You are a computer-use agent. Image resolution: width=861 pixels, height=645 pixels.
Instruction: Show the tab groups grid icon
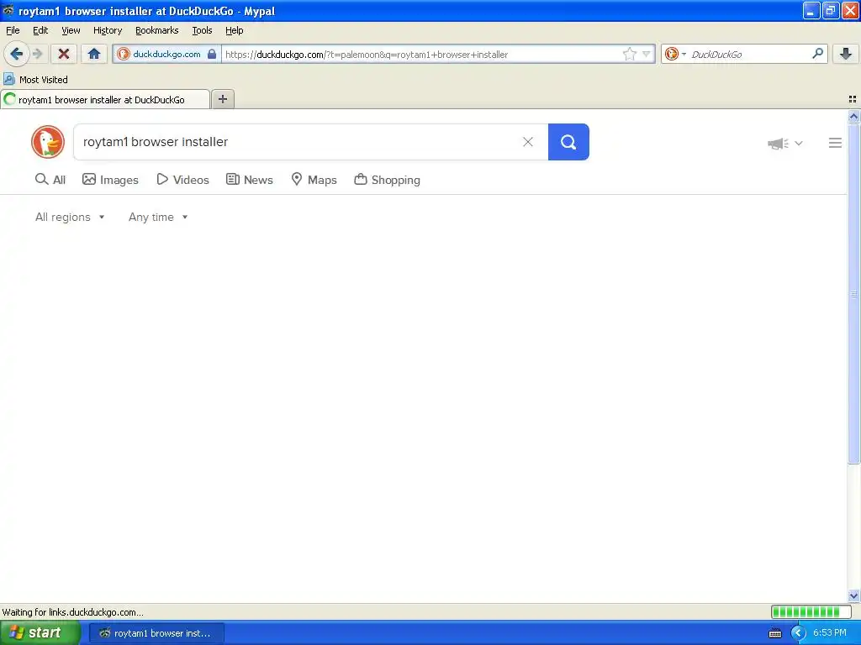[x=853, y=99]
